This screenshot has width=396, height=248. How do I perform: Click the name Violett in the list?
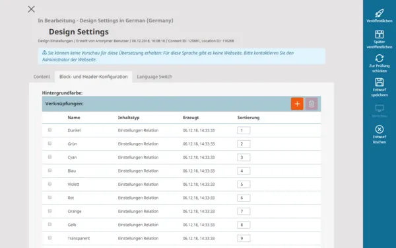[x=73, y=185]
